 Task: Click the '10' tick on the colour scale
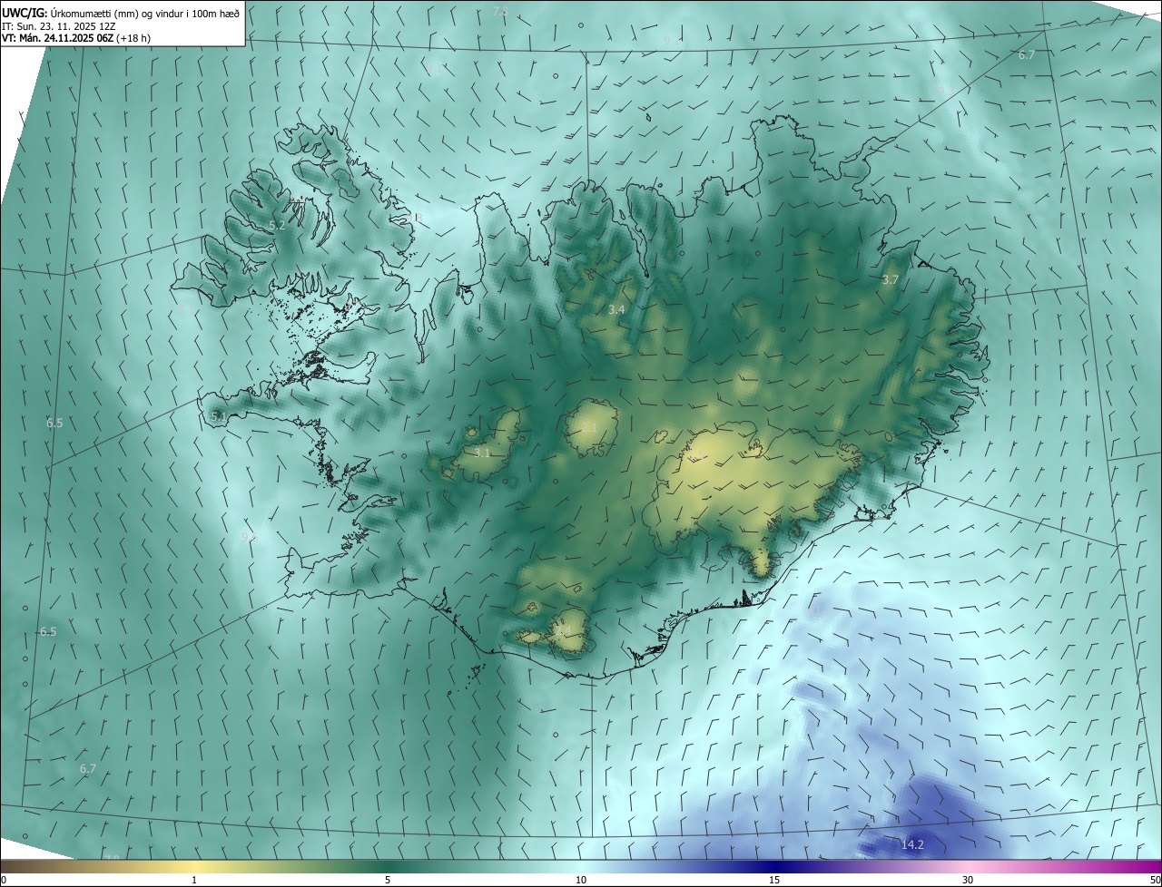coord(581,880)
